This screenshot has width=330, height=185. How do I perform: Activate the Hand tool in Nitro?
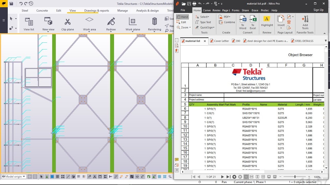[x=183, y=17]
